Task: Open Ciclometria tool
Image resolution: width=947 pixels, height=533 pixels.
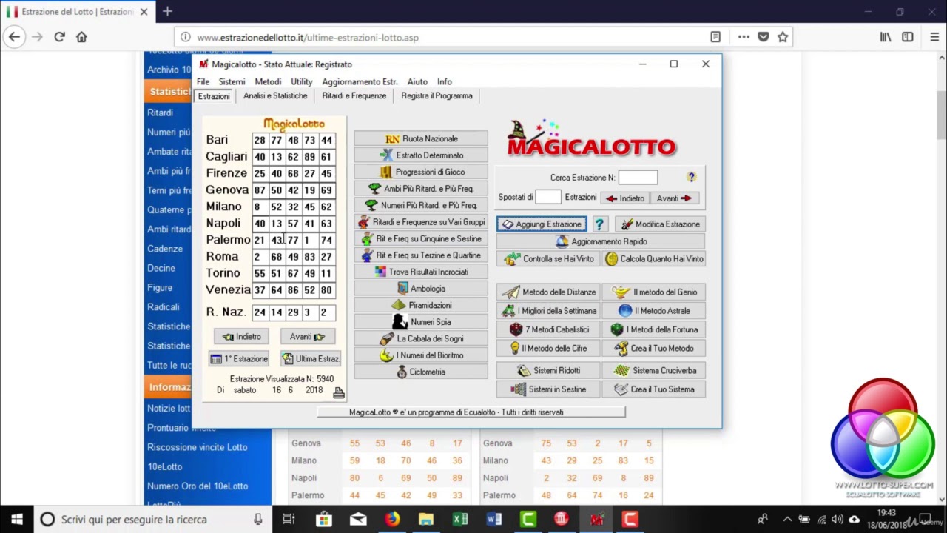Action: (x=421, y=372)
